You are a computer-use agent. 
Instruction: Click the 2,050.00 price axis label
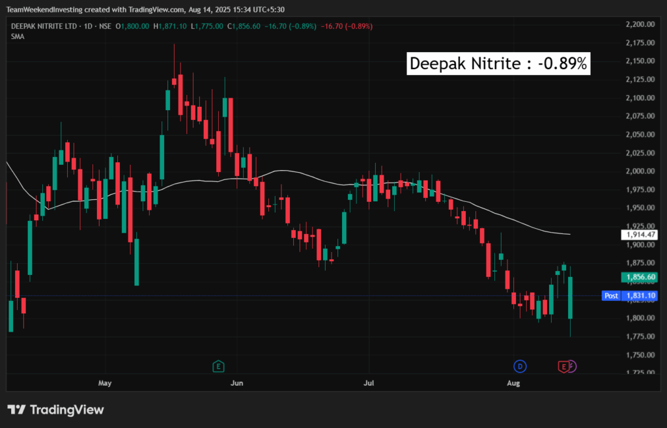pyautogui.click(x=640, y=134)
